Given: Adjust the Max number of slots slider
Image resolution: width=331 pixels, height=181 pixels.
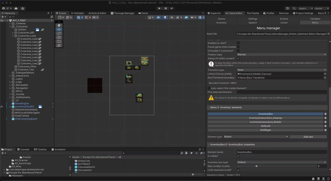Looking at the screenshot, I should pyautogui.click(x=257, y=166).
